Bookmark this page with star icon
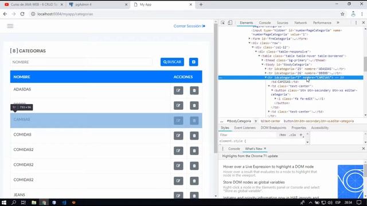Image resolution: width=367 pixels, height=206 pixels. click(x=342, y=14)
